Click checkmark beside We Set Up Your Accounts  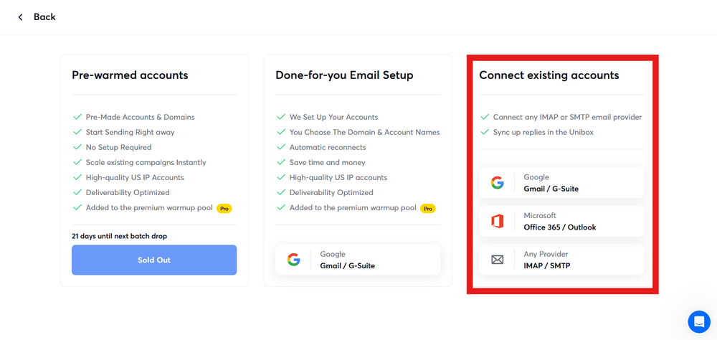point(280,117)
